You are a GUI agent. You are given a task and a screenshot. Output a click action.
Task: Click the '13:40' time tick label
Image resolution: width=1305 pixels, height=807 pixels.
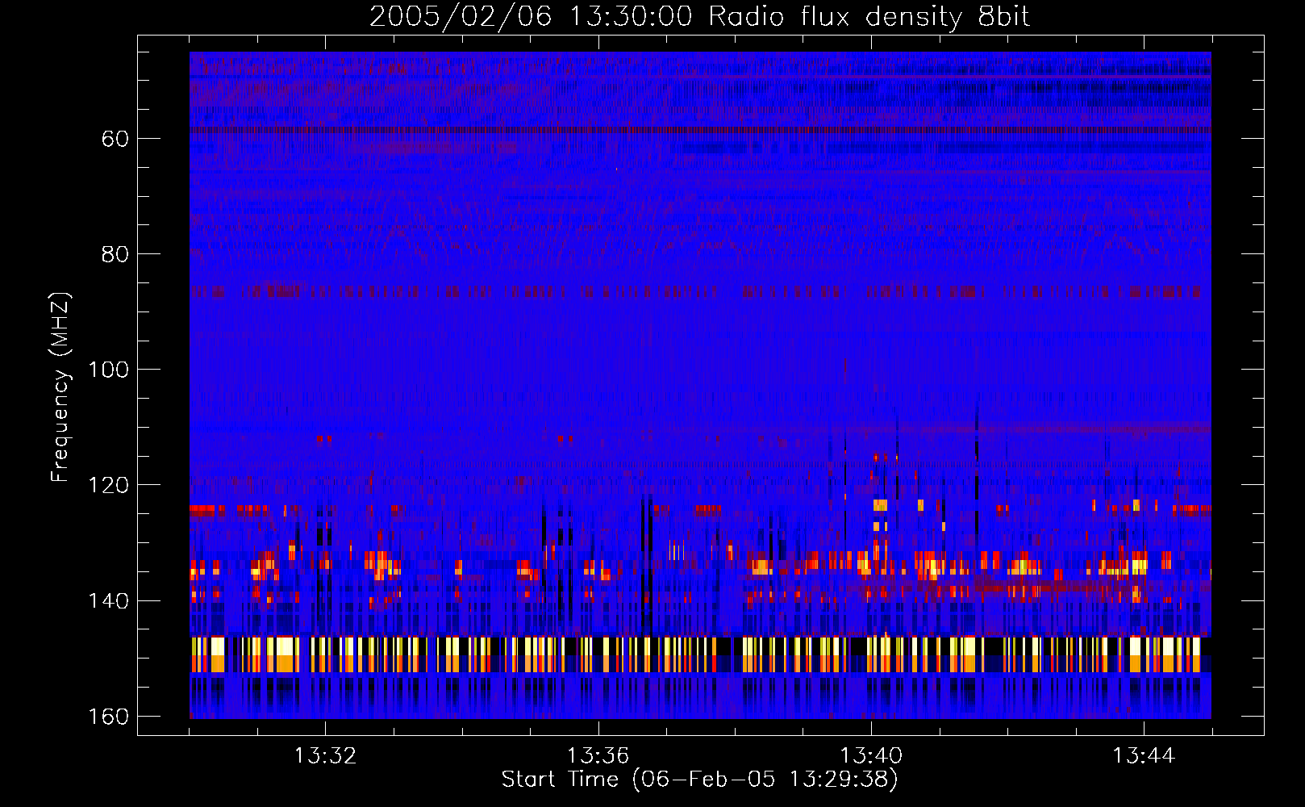coord(871,756)
